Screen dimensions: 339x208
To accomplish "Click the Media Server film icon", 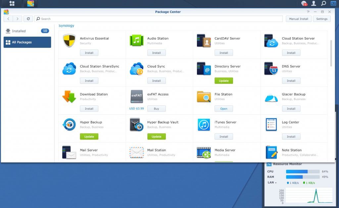I will [204, 153].
